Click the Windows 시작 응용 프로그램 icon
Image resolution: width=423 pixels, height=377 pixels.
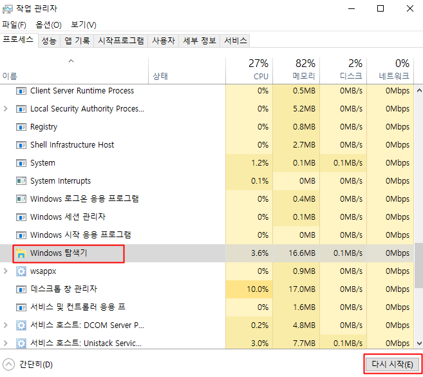tap(21, 235)
